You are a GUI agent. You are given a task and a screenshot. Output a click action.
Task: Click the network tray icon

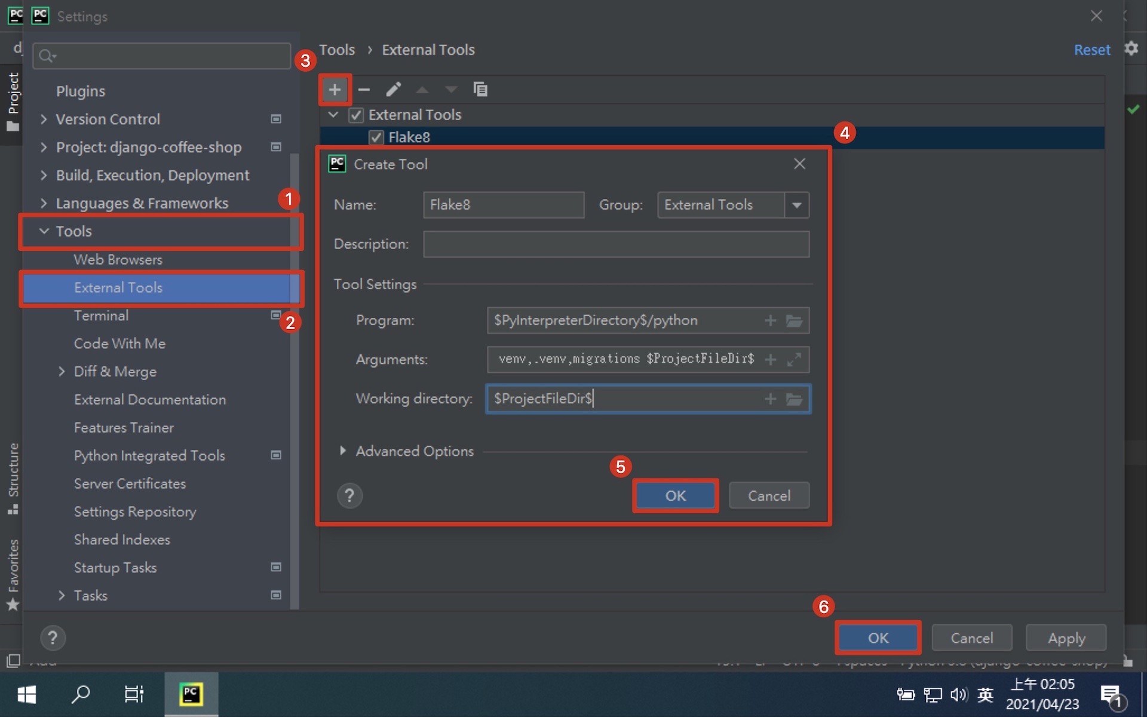(x=933, y=694)
